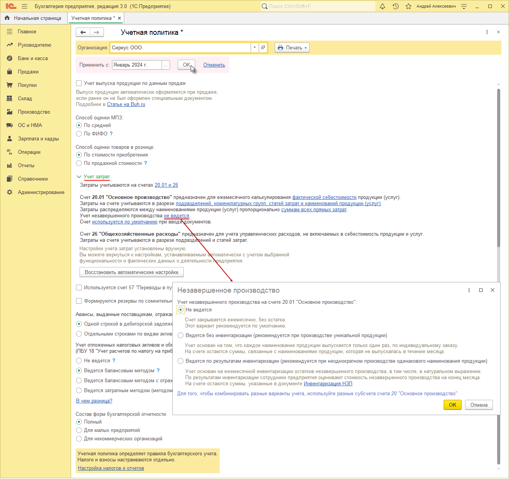The image size is (509, 479).
Task: Switch to Начальная страница tab
Action: [x=33, y=18]
